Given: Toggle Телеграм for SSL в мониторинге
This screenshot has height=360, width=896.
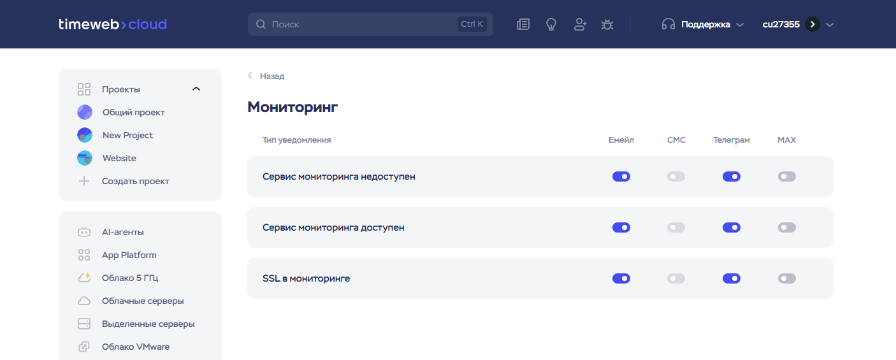Looking at the screenshot, I should point(732,278).
